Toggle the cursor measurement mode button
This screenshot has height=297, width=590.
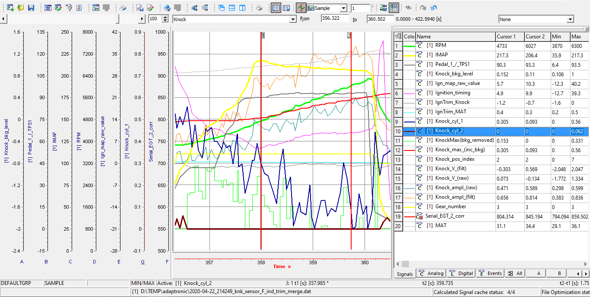tap(301, 8)
